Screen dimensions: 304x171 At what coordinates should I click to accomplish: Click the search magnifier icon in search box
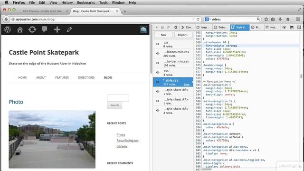pos(258,19)
